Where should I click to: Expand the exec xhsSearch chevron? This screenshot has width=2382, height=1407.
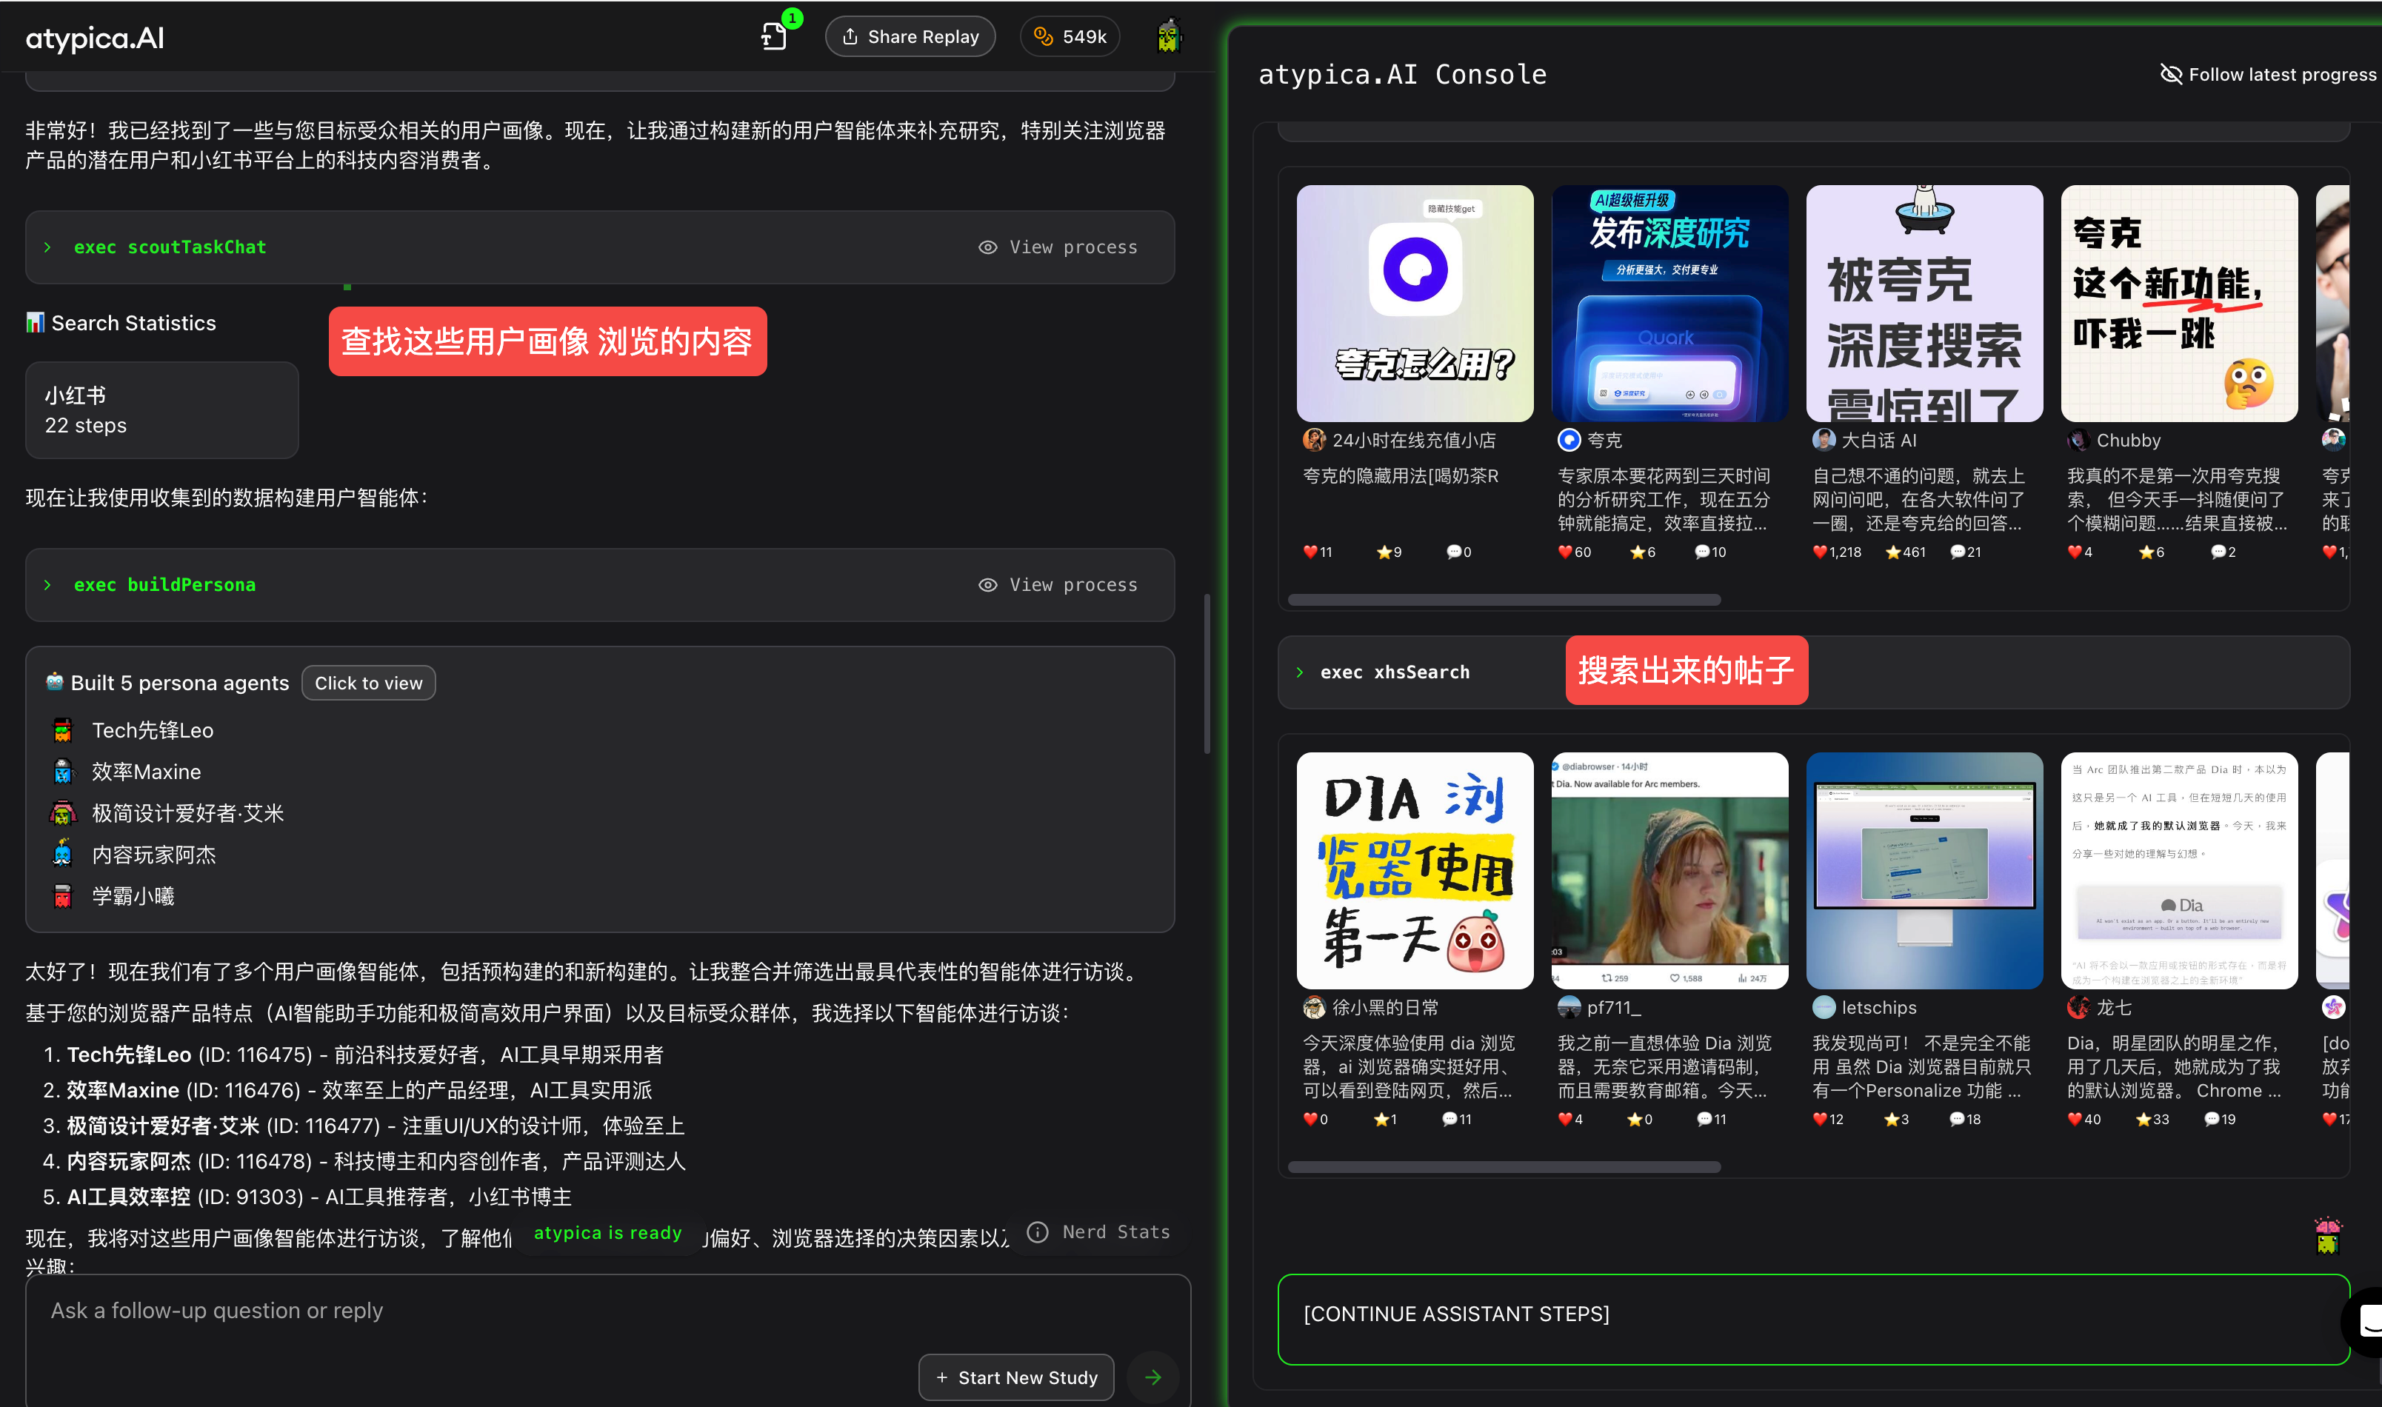point(1300,671)
